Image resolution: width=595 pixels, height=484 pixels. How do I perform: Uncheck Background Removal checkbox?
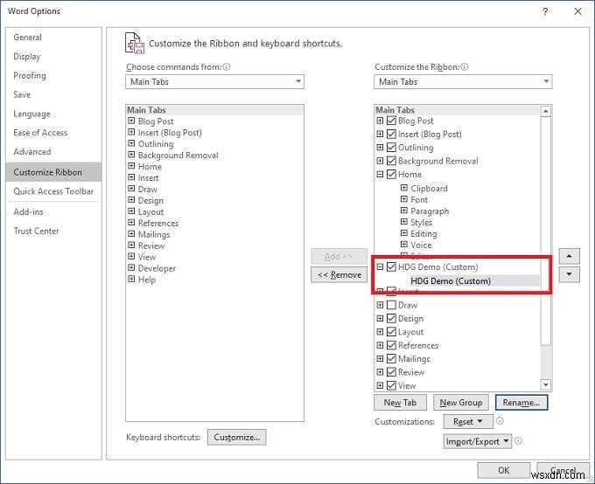tap(391, 161)
